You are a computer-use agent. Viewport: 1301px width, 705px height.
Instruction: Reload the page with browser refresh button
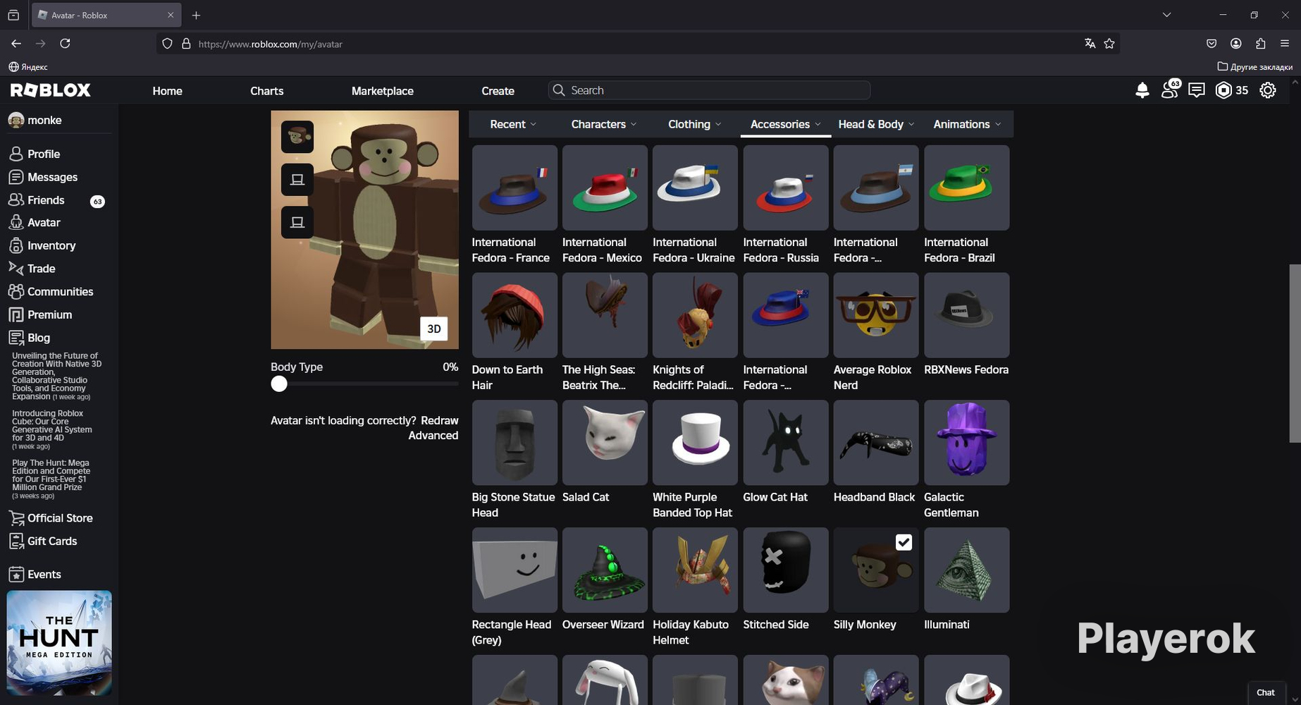[65, 44]
